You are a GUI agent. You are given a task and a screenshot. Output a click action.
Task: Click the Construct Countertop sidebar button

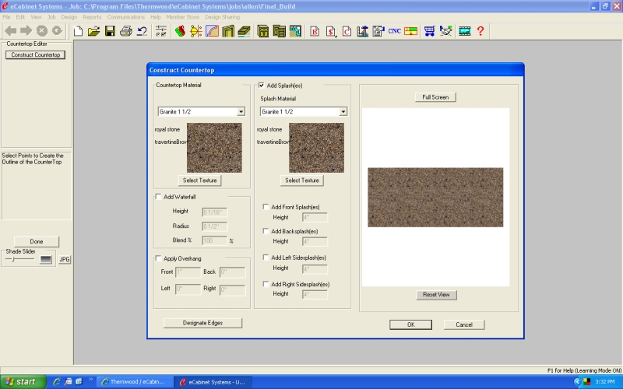pyautogui.click(x=35, y=54)
